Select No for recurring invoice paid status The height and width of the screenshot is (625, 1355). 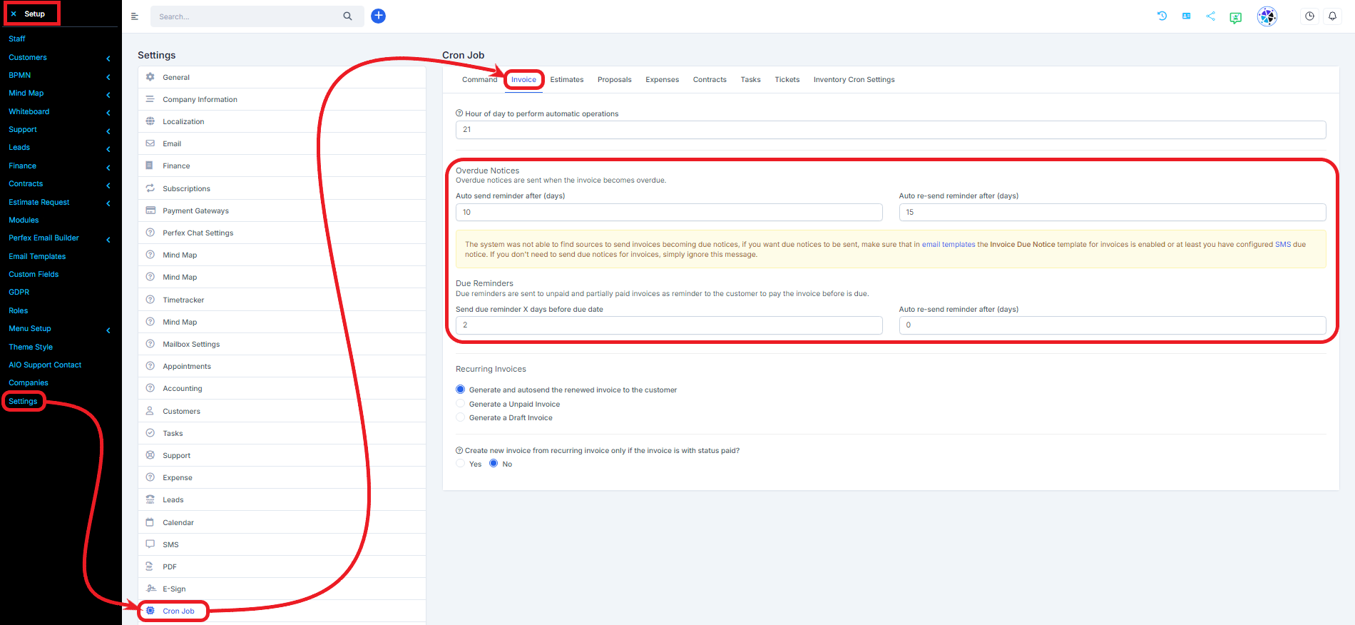(494, 464)
